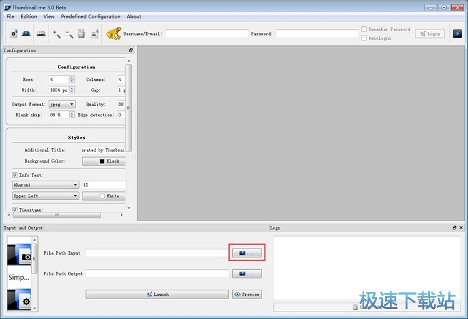Enable the Remember Password checkbox

click(x=364, y=29)
